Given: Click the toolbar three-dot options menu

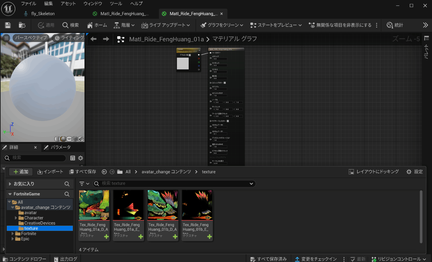Looking at the screenshot, I should (376, 25).
